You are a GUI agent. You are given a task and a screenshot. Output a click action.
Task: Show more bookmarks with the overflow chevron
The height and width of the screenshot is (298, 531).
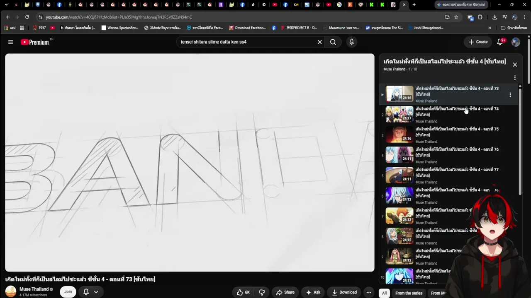(490, 28)
